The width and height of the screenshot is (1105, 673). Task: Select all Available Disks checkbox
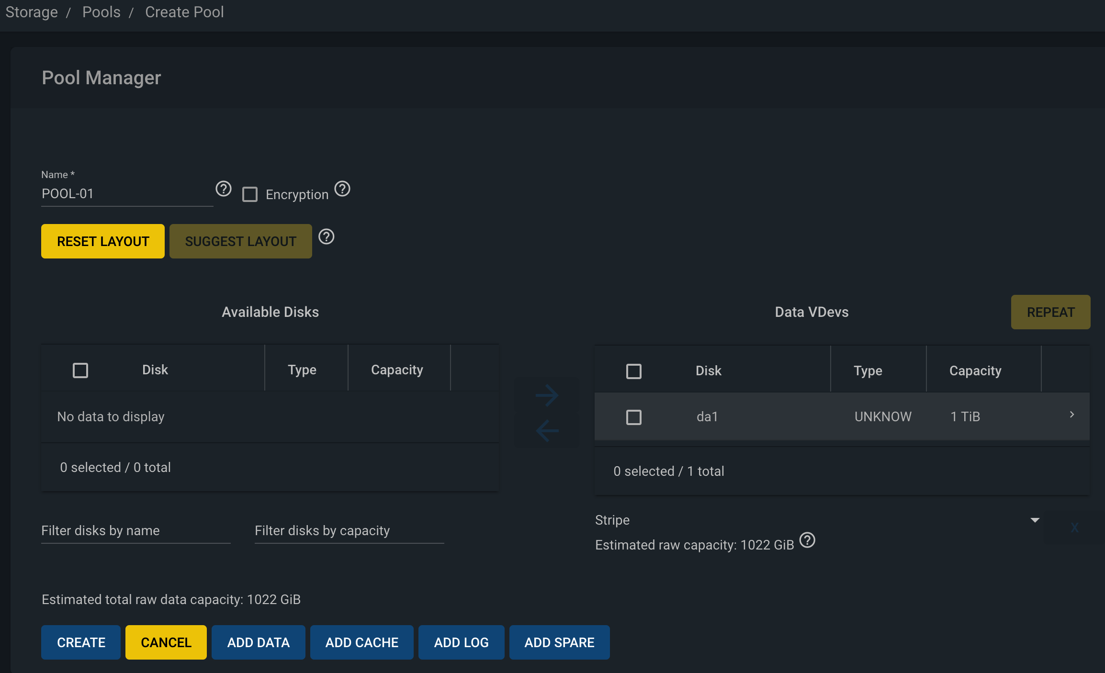(80, 370)
